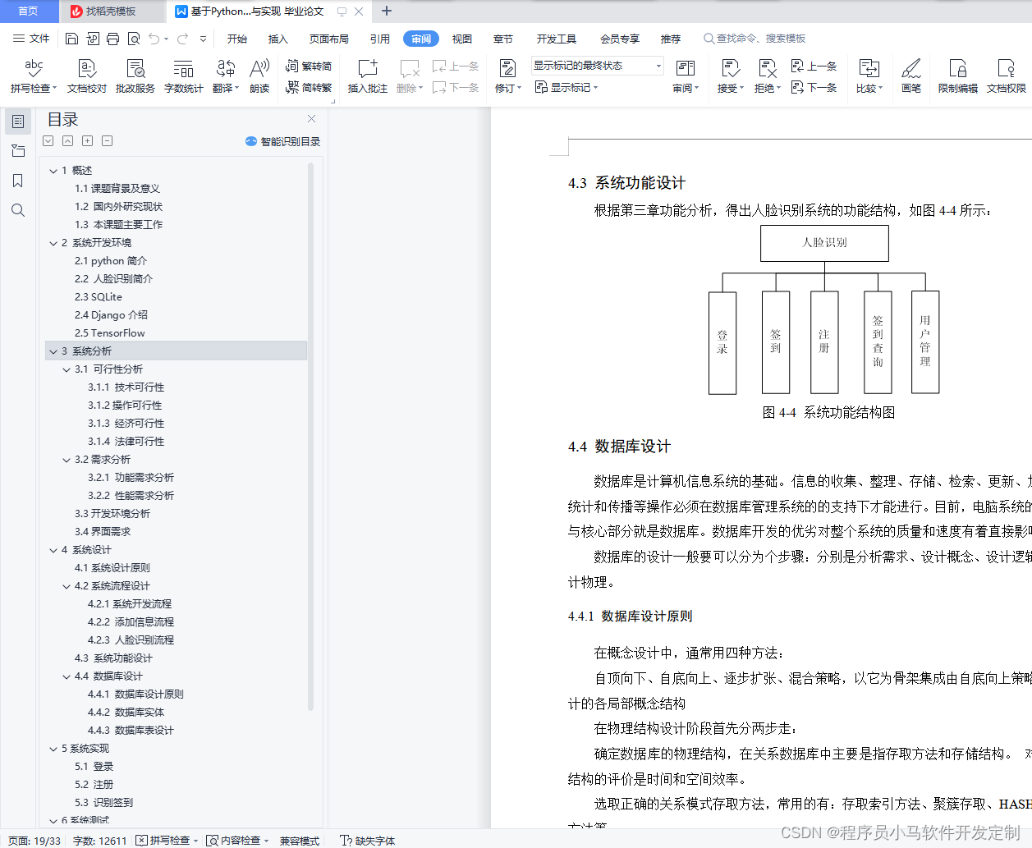Click the 字数统计 word count icon
1032x848 pixels.
click(183, 76)
